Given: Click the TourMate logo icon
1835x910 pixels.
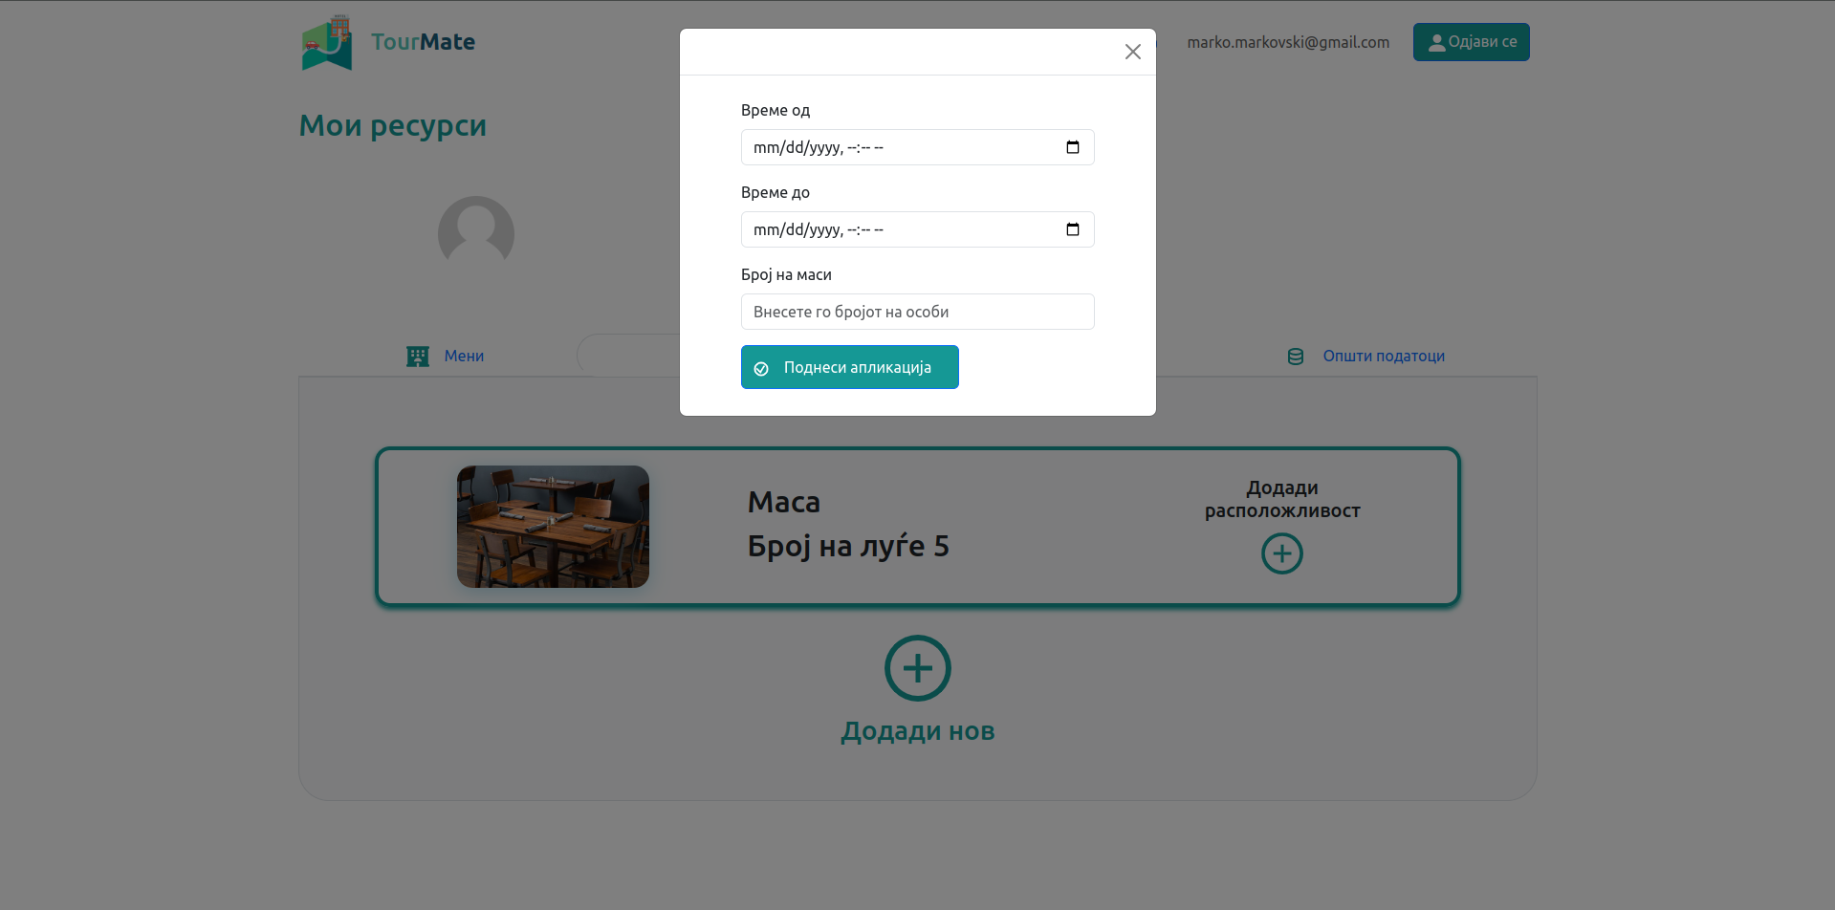Looking at the screenshot, I should click(x=327, y=43).
